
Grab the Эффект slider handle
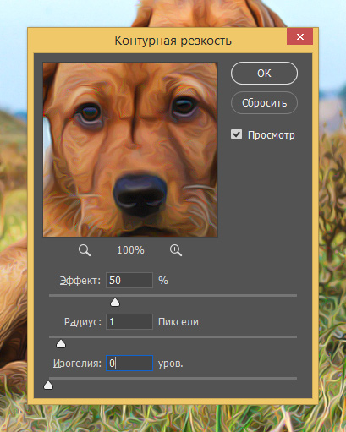pyautogui.click(x=115, y=303)
